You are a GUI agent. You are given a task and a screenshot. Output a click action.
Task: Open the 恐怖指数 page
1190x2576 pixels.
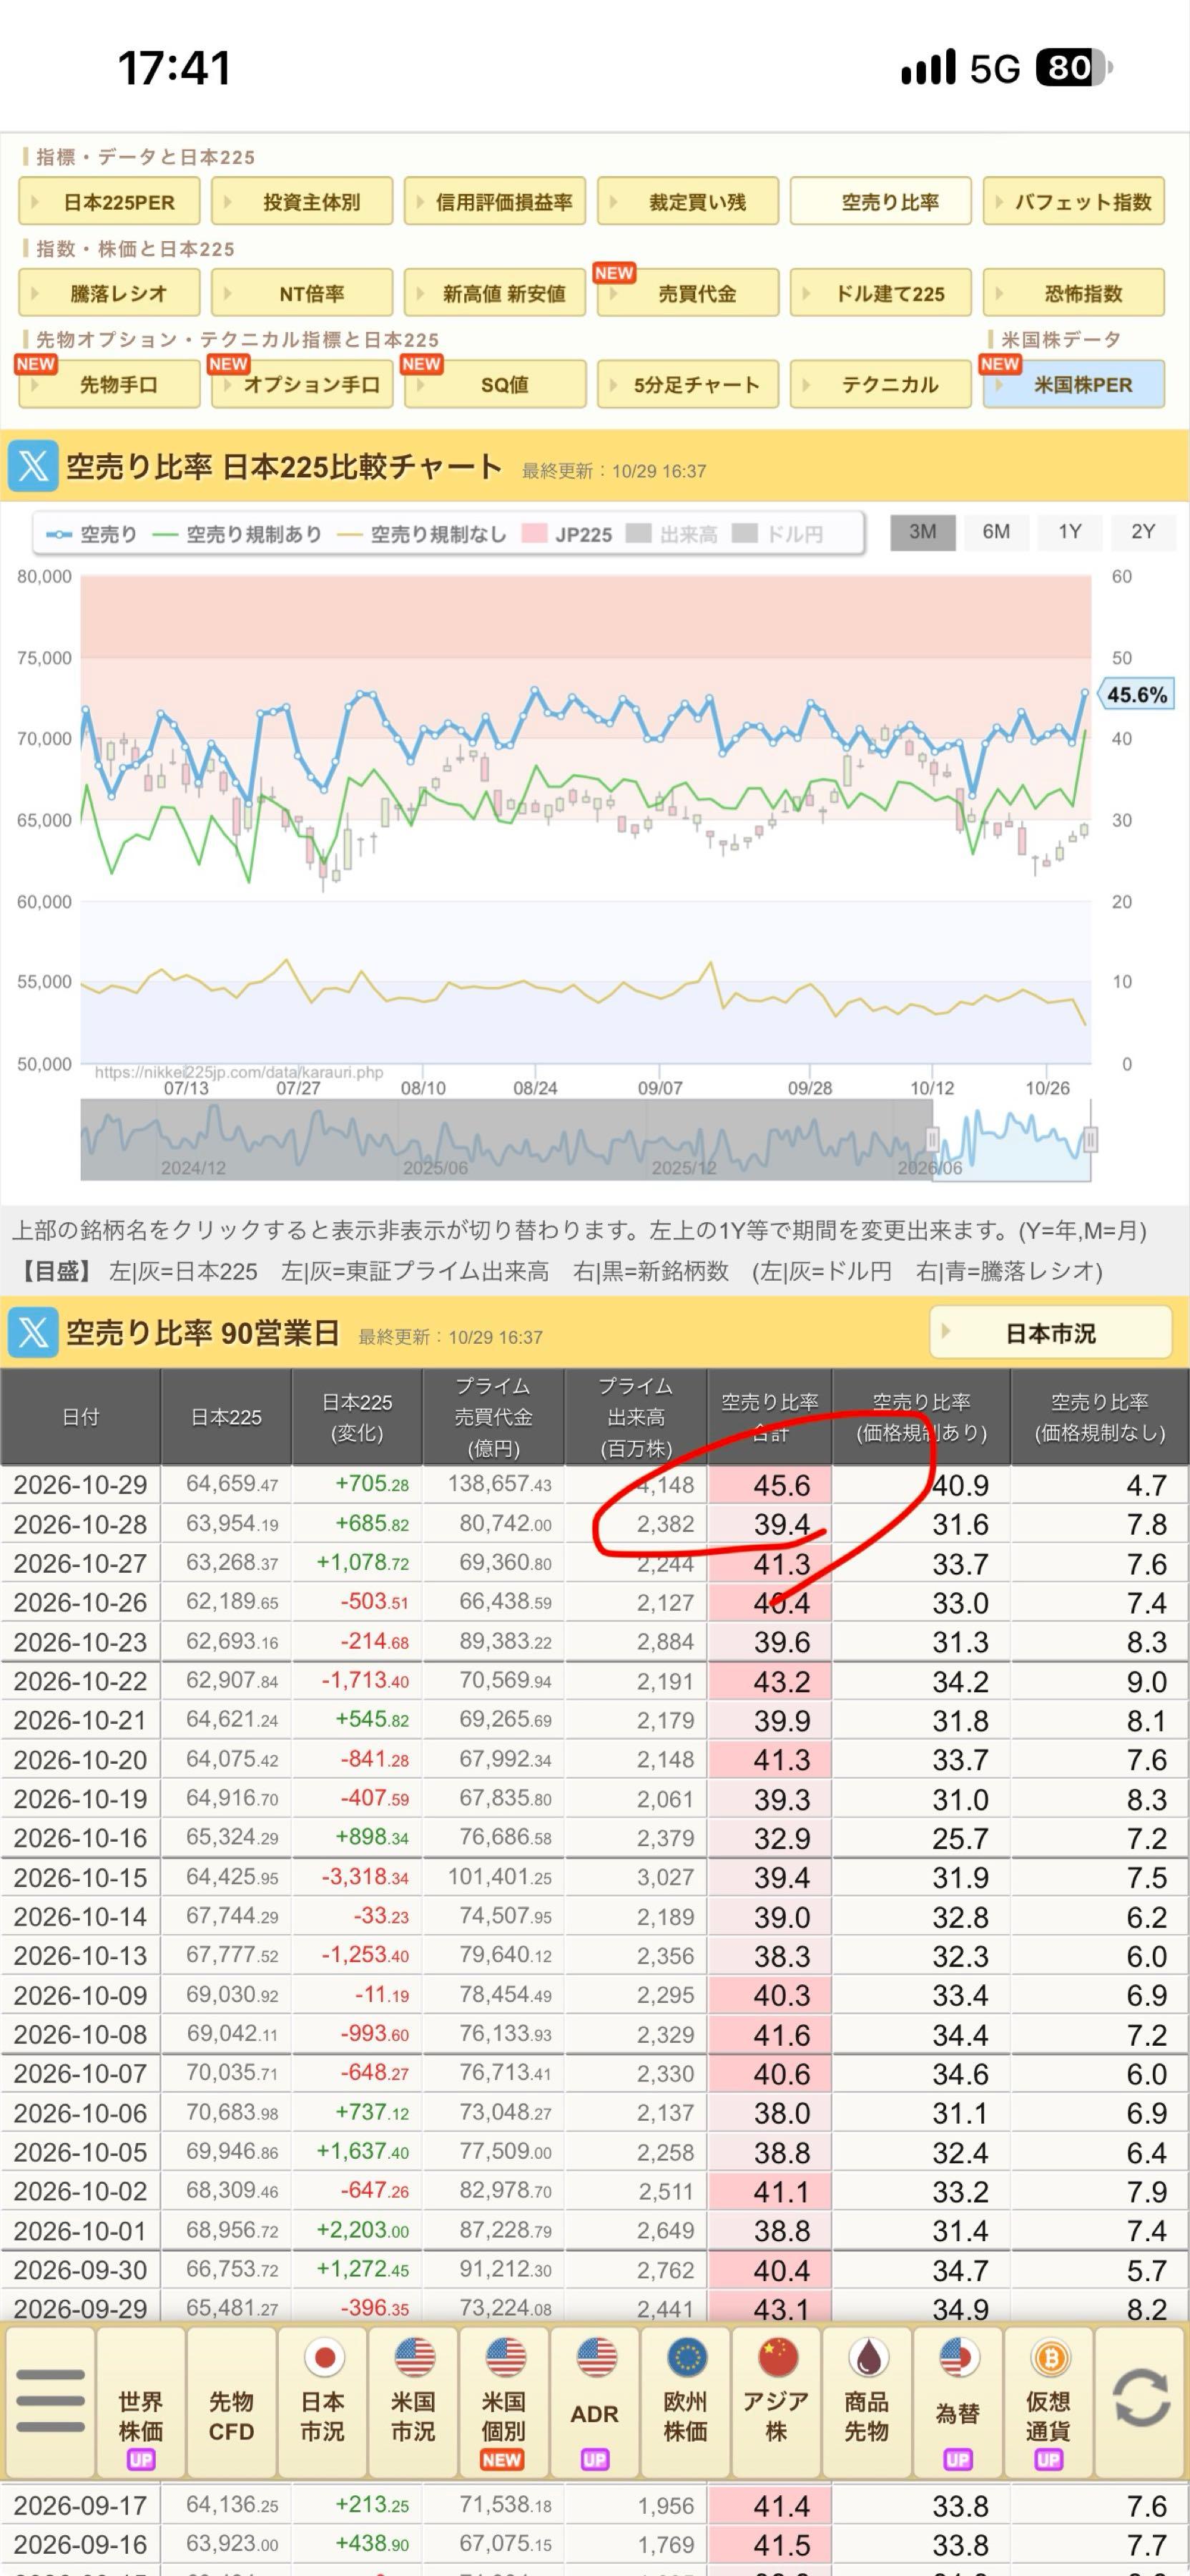coord(1074,293)
